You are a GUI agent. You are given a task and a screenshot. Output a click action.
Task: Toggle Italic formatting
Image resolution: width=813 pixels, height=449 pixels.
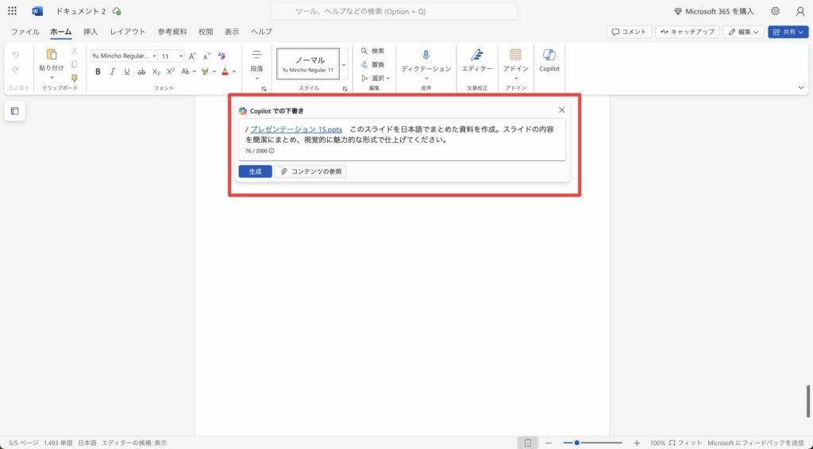pos(112,71)
